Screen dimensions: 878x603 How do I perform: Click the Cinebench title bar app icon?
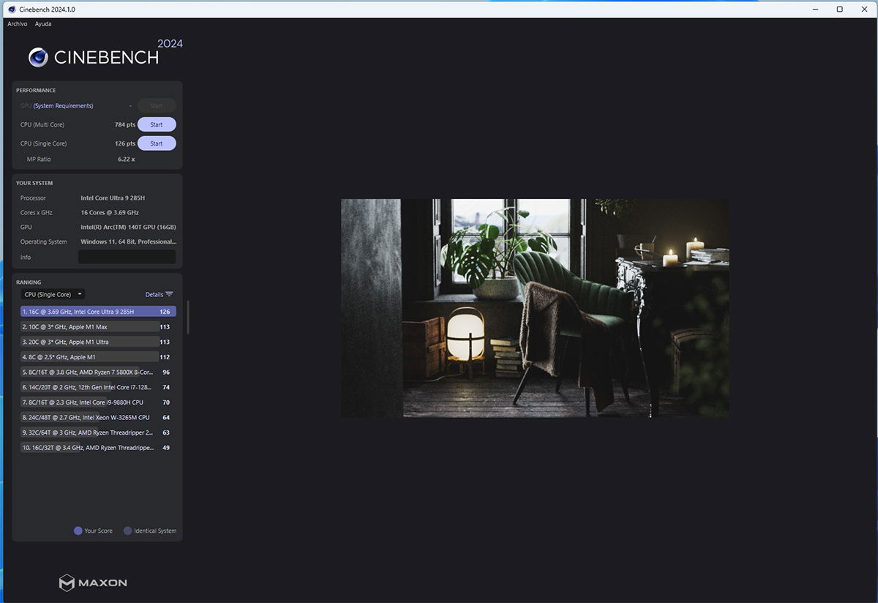(x=12, y=9)
